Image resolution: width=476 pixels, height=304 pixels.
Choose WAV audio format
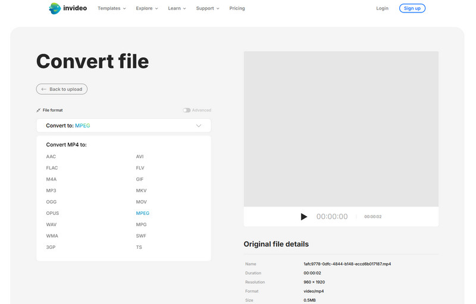pyautogui.click(x=51, y=224)
